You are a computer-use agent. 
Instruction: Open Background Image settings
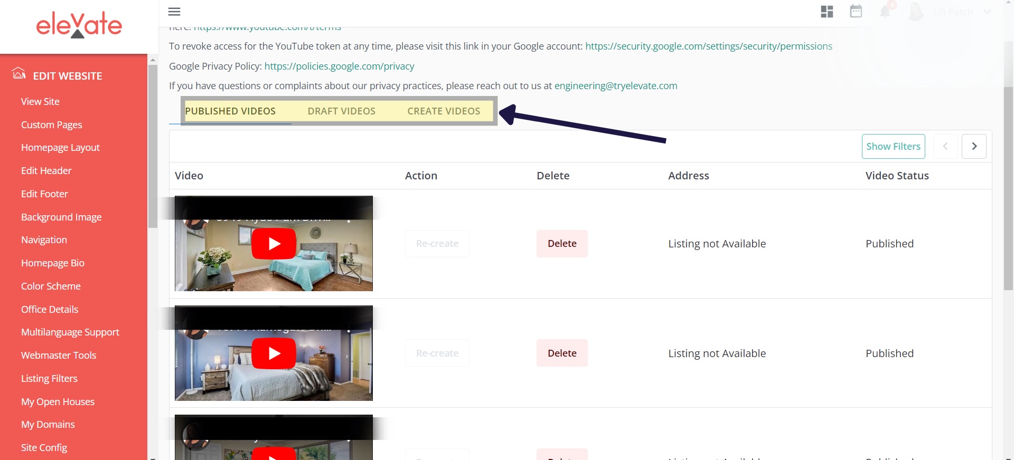pos(61,217)
